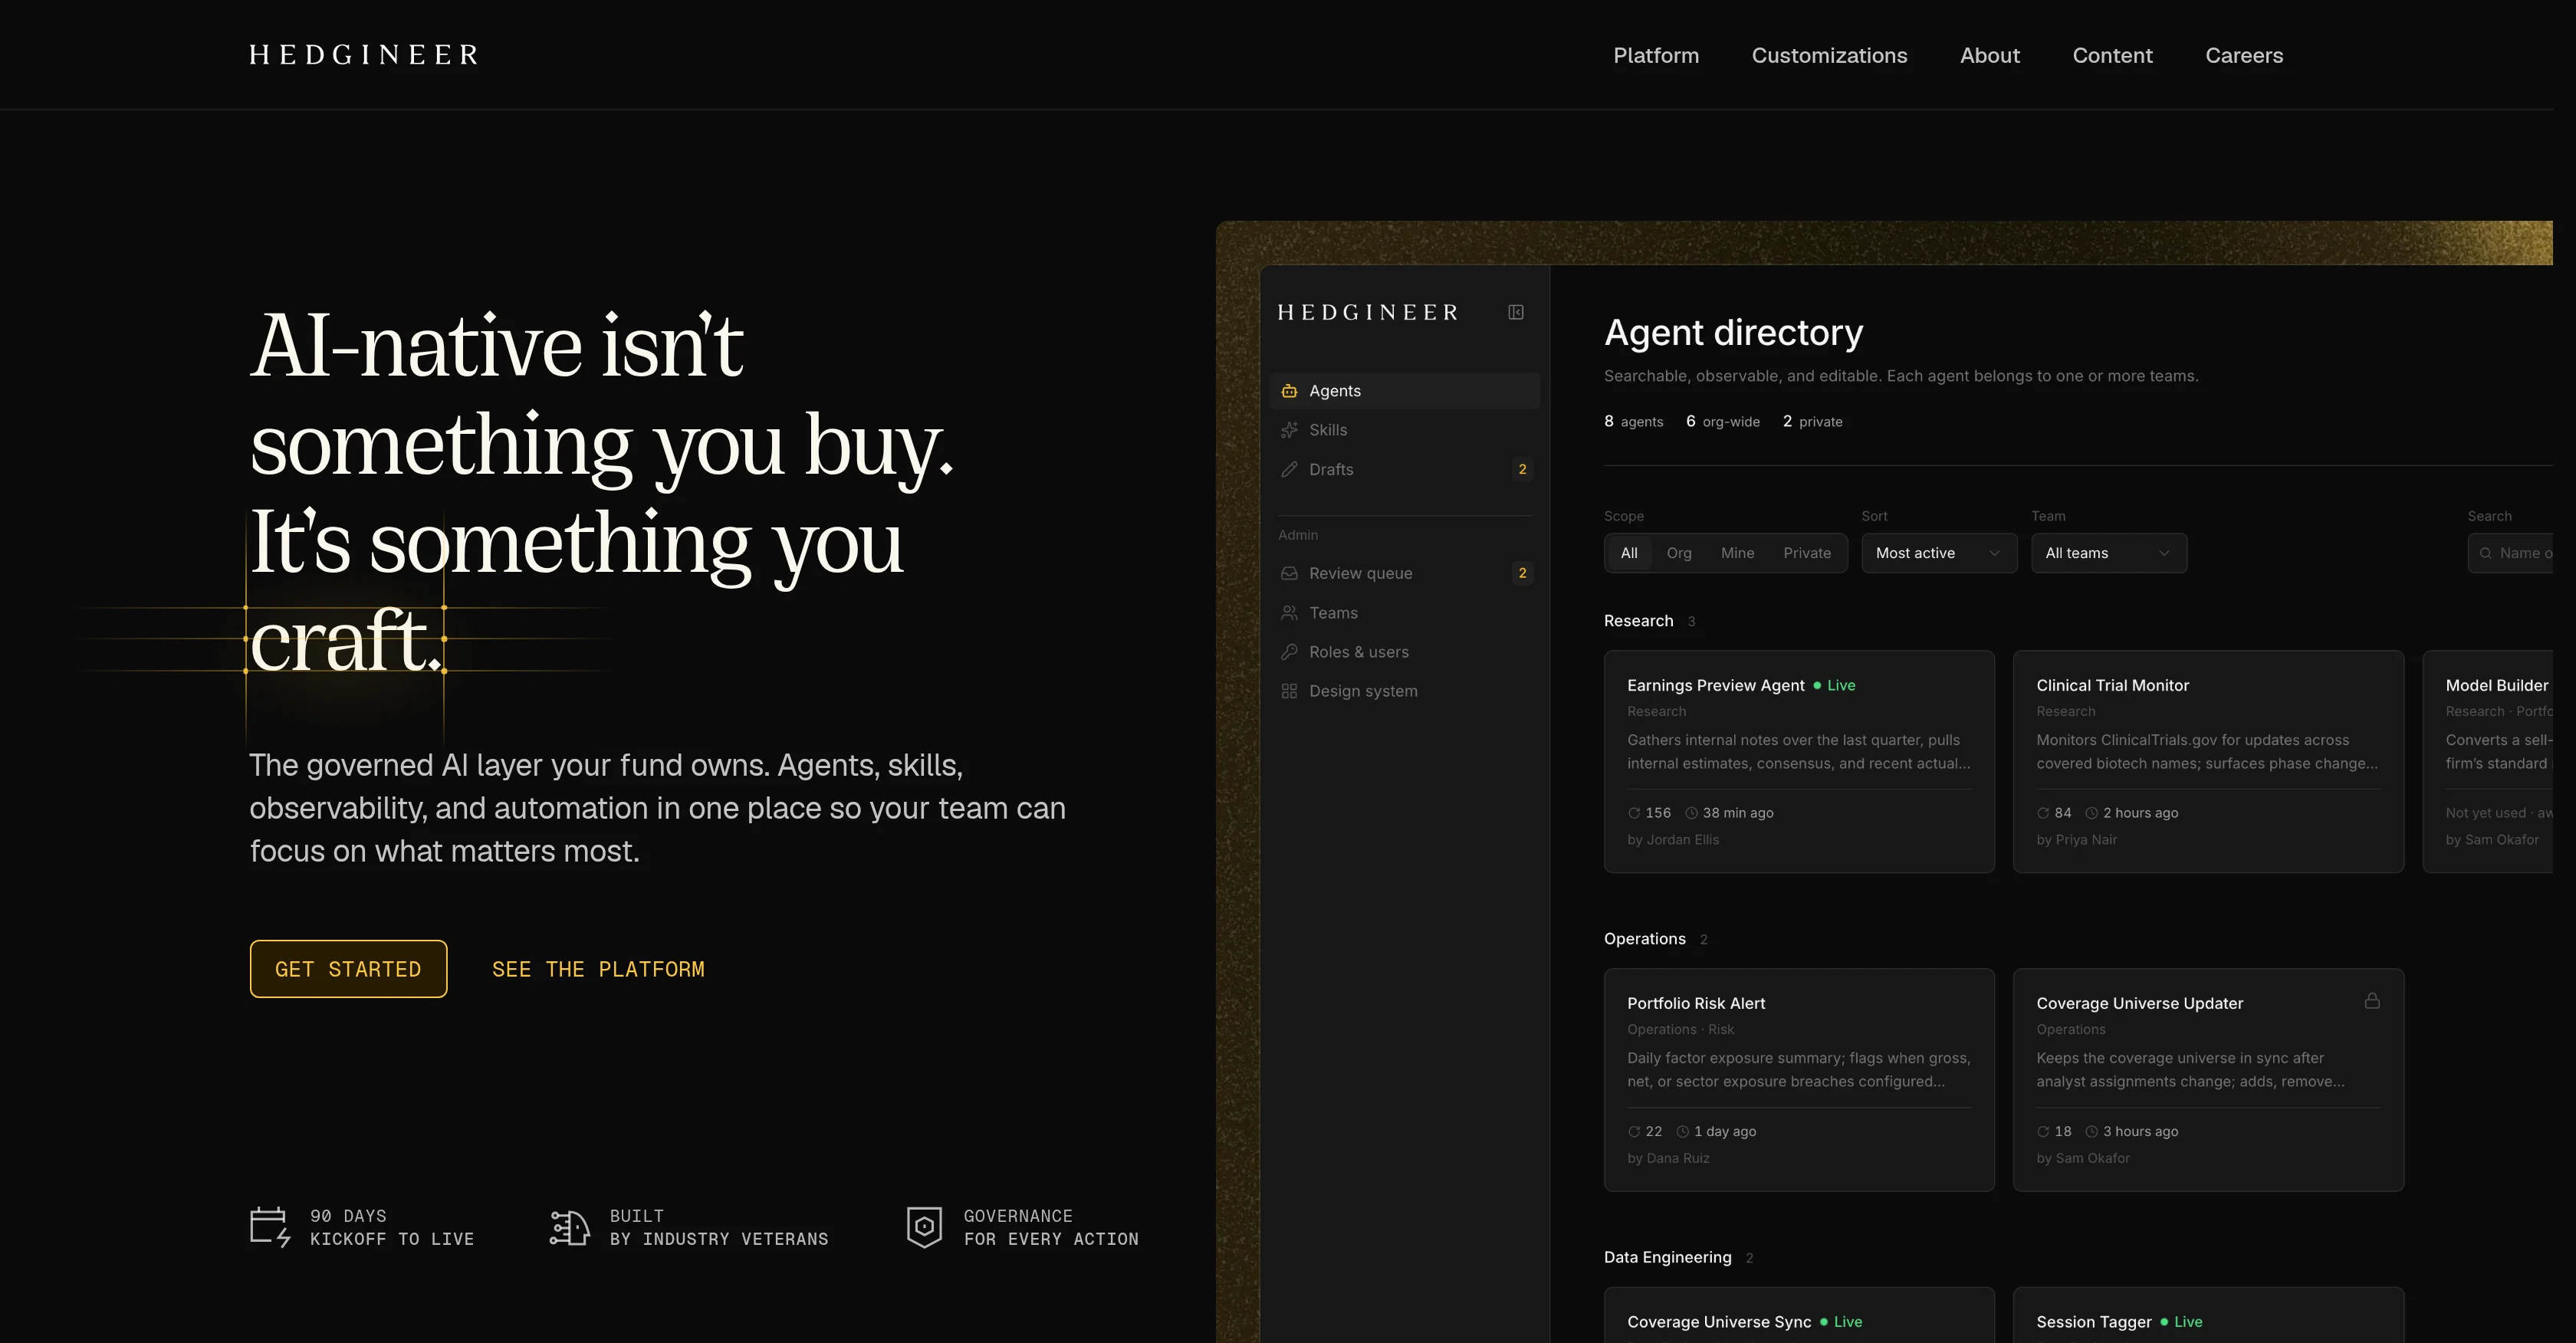
Task: Select the Org scope filter
Action: (1679, 553)
